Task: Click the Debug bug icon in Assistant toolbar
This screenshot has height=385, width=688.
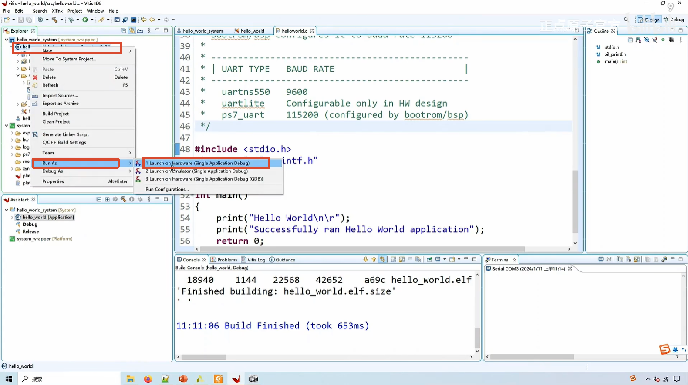Action: point(140,199)
